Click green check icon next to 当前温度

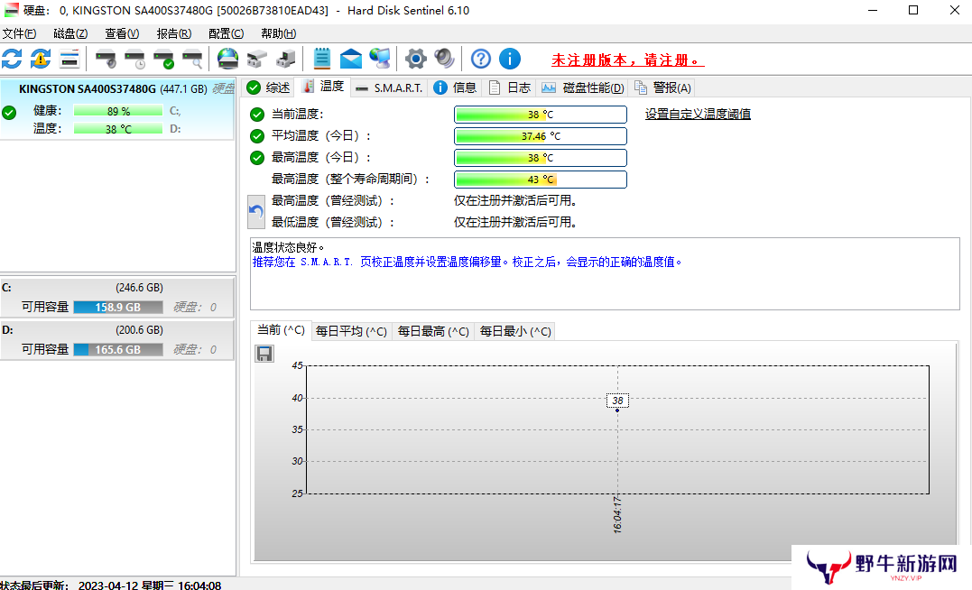point(257,115)
